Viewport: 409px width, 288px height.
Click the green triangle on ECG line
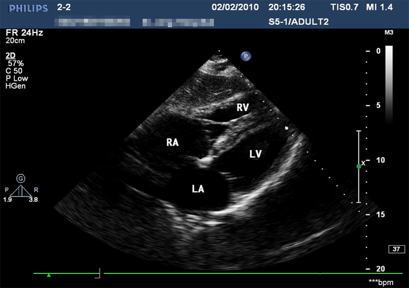click(49, 275)
